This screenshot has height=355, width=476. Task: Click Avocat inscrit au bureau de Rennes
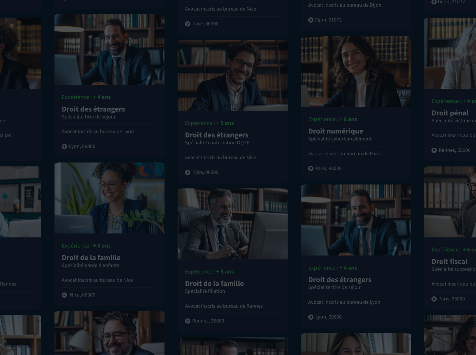click(224, 306)
